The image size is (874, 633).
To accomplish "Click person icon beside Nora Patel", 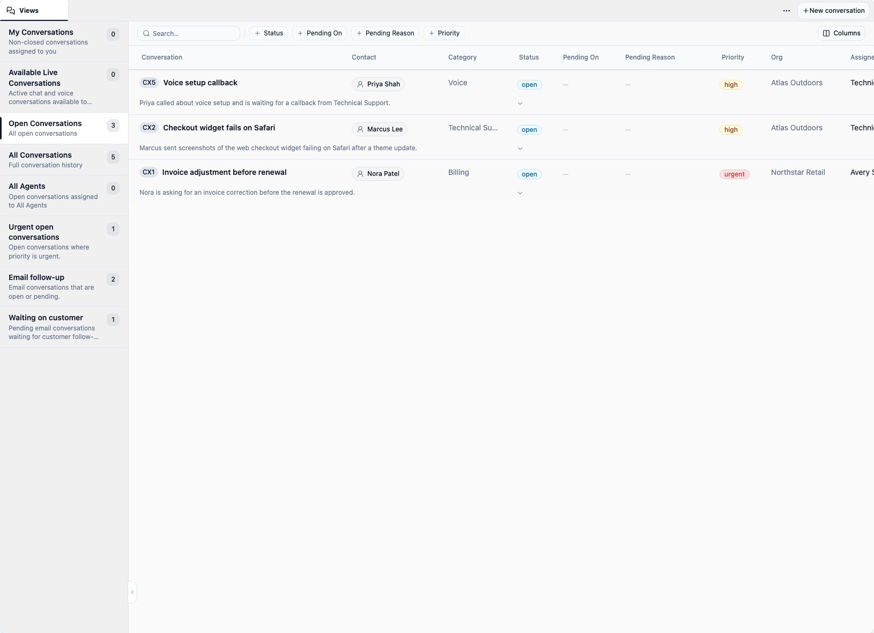I will (x=360, y=174).
